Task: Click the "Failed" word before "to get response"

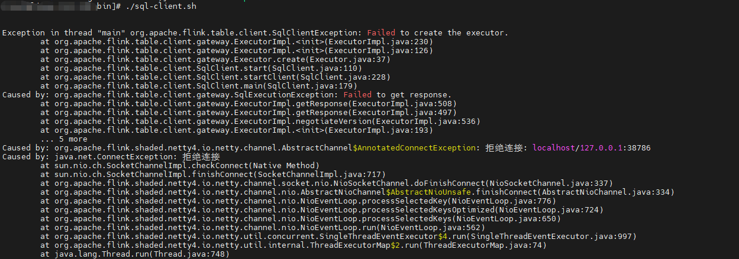Action: (357, 94)
